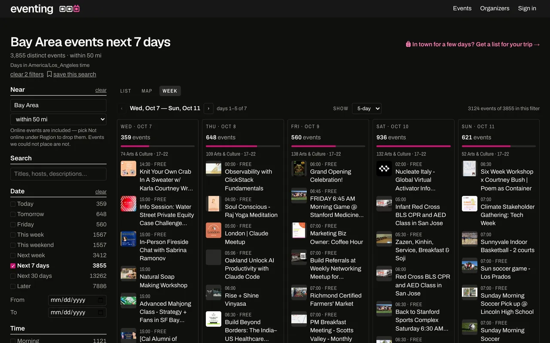
Task: Go to previous days with left arrow
Action: click(x=122, y=108)
